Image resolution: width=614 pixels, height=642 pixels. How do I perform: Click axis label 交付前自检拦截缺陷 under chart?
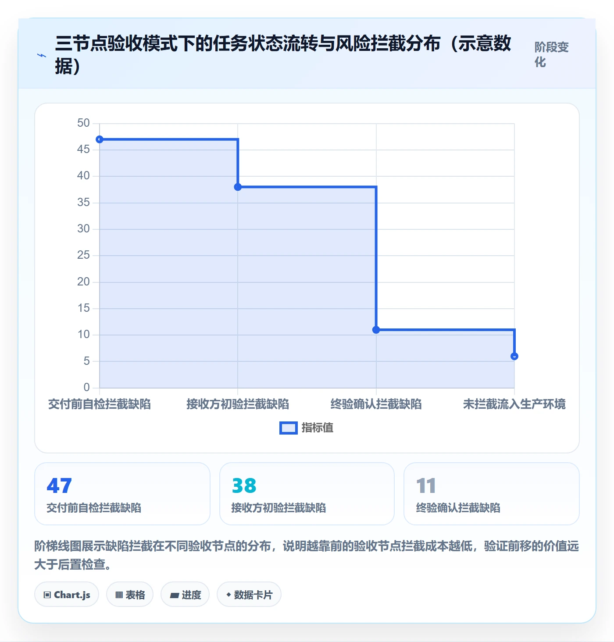(100, 404)
